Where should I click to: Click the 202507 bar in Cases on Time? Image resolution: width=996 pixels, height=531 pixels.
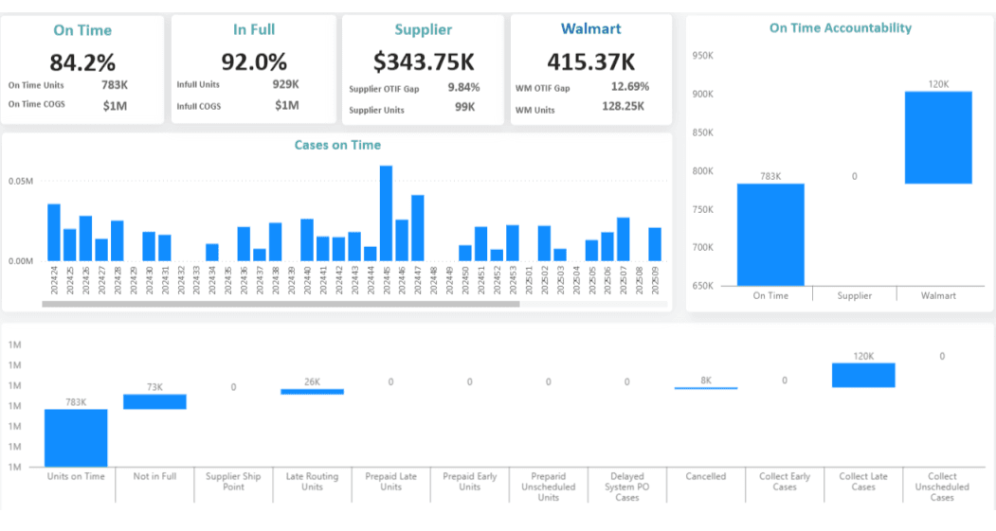pyautogui.click(x=624, y=239)
